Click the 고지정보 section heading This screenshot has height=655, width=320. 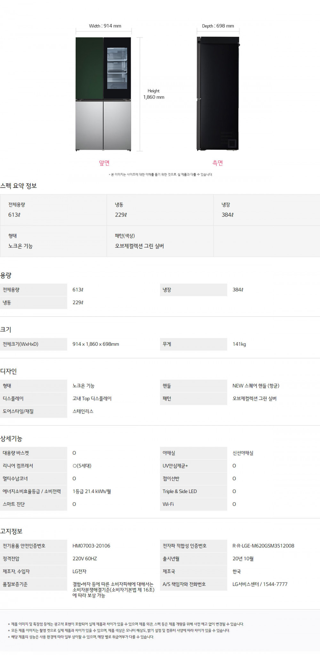point(11,531)
